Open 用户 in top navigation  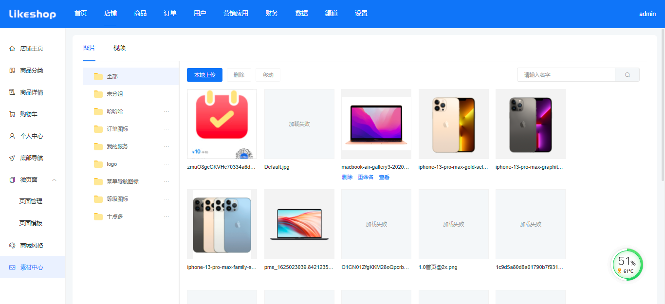[200, 14]
